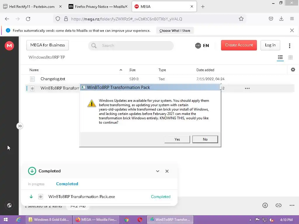Click the MEGA for Business button
Image resolution: width=299 pixels, height=224 pixels.
[48, 45]
